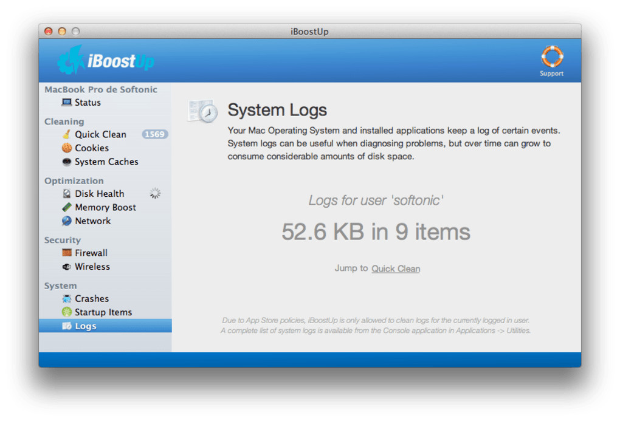Click the Cleaning section header
620x421 pixels.
pos(64,122)
